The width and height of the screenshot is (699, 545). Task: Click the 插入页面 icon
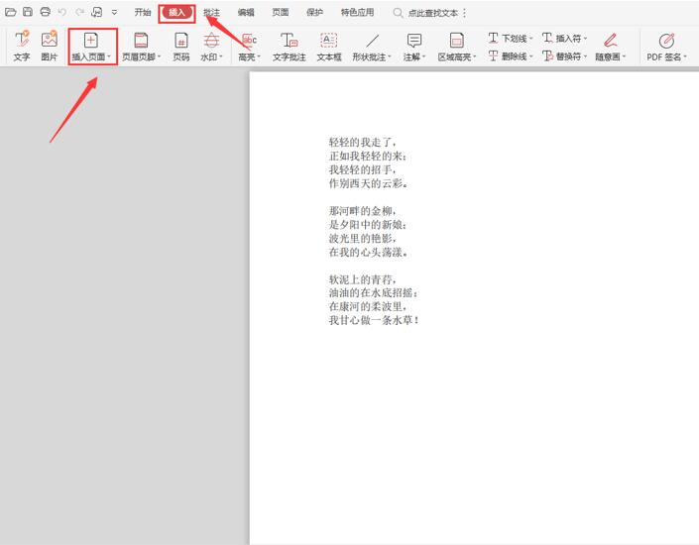pyautogui.click(x=91, y=40)
